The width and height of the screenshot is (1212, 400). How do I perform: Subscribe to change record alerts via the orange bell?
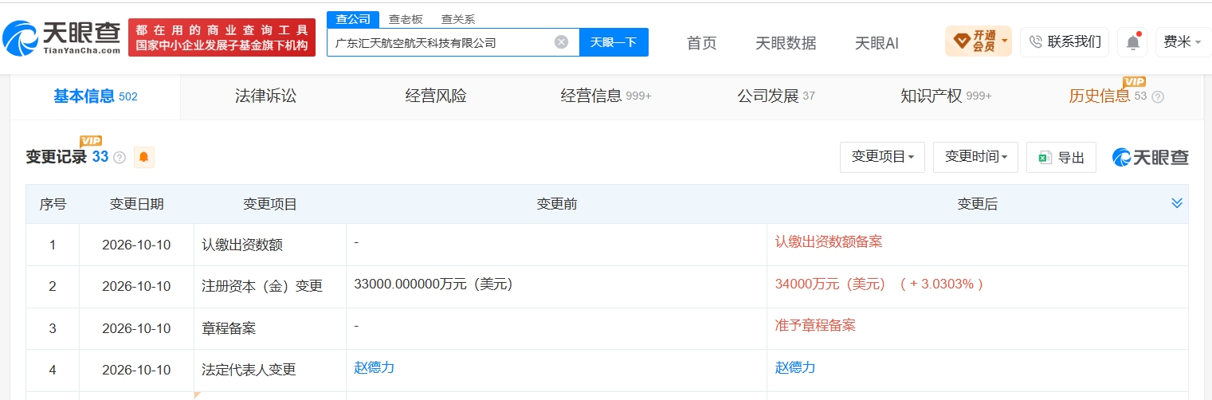click(x=144, y=157)
